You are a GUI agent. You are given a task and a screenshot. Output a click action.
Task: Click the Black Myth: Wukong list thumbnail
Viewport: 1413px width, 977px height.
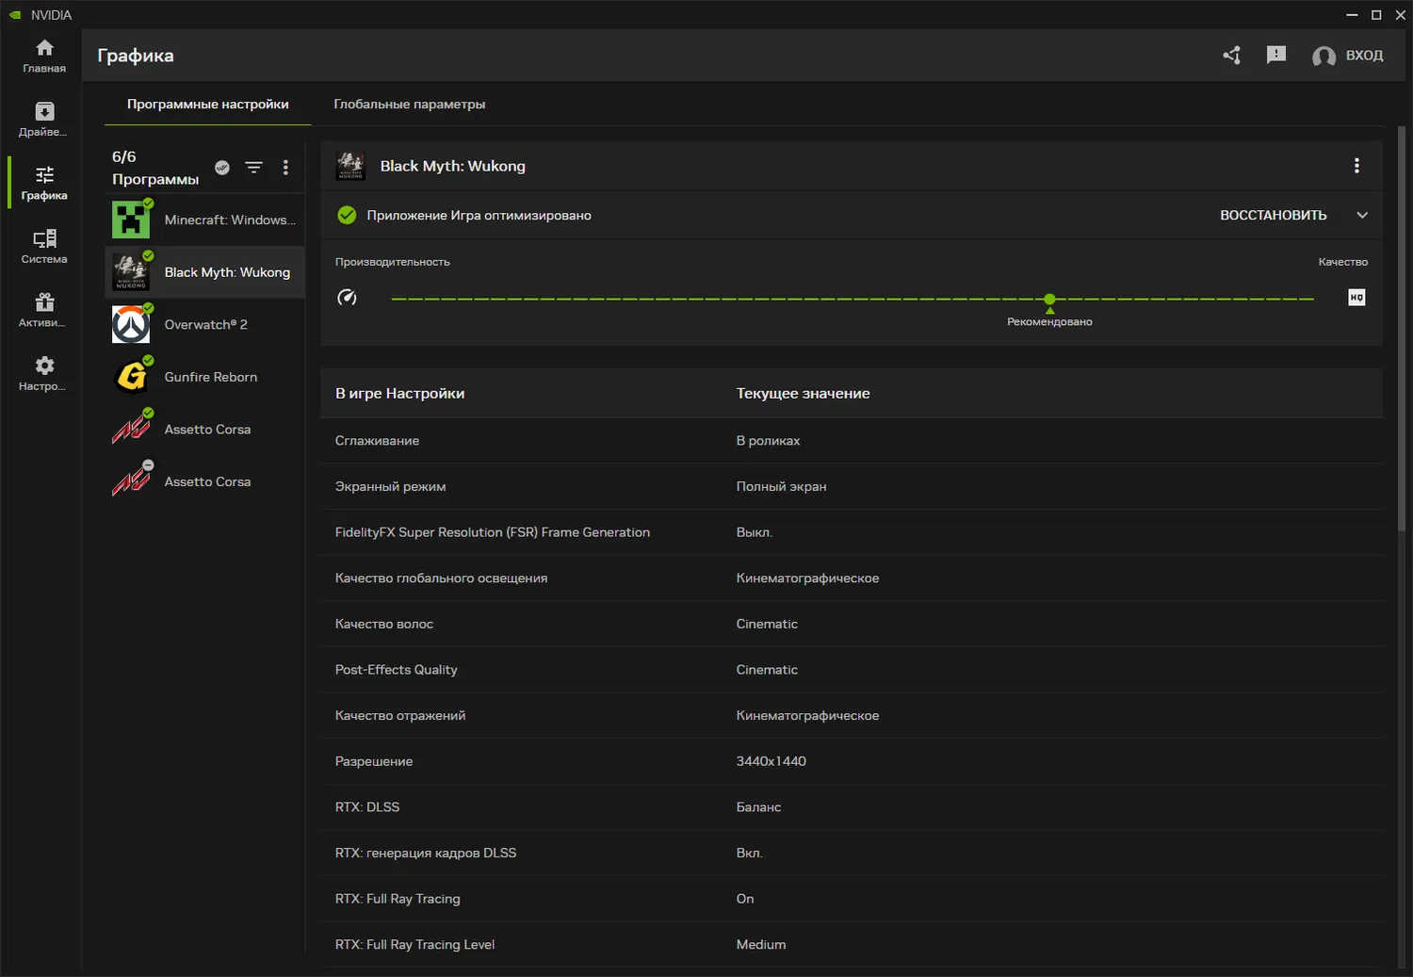[x=131, y=272]
